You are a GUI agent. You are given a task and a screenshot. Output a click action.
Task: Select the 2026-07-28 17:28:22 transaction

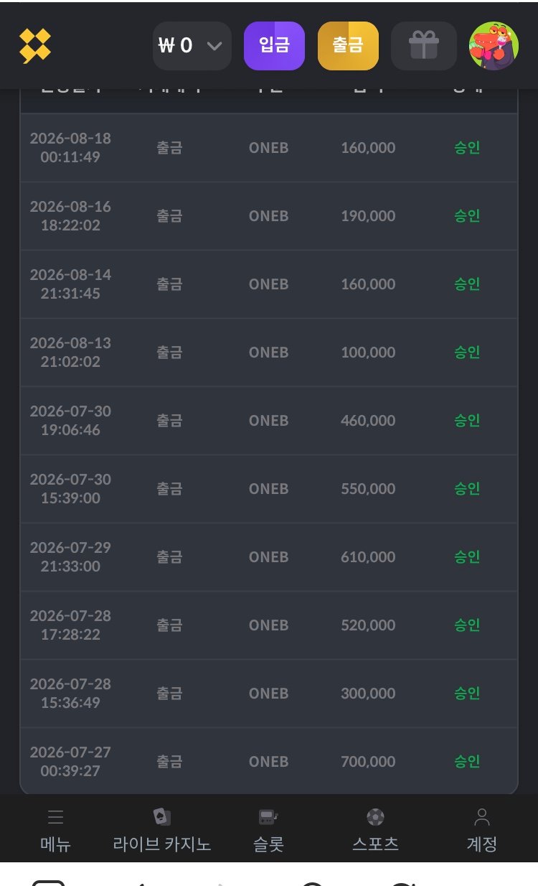[269, 625]
